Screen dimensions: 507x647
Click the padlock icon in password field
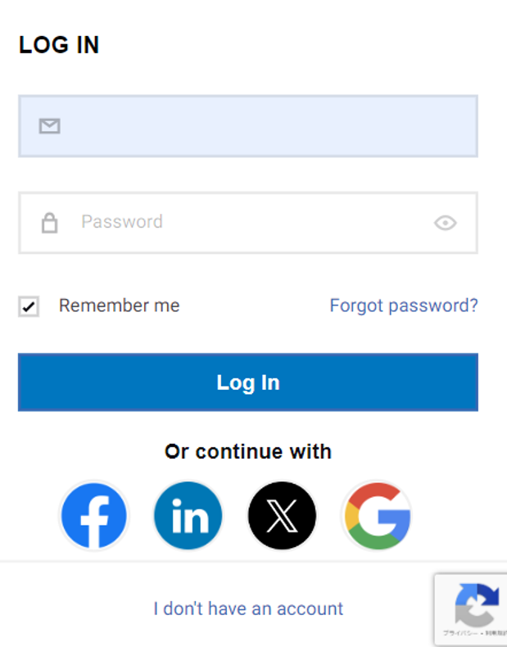(50, 223)
